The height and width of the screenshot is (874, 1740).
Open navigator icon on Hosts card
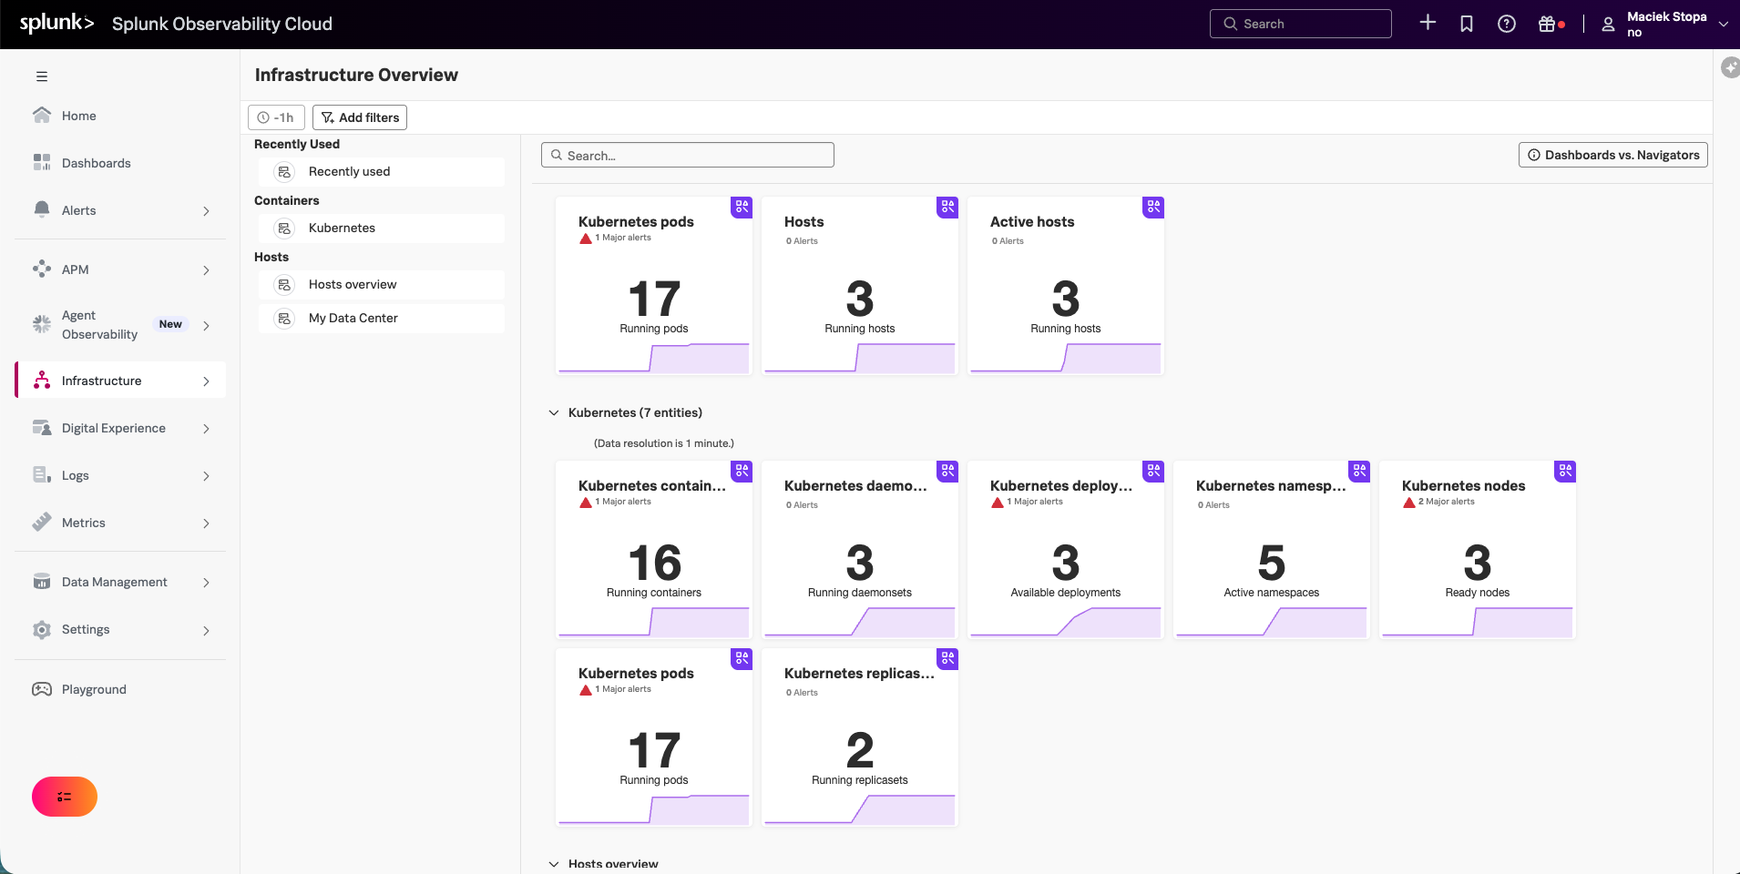(x=947, y=207)
